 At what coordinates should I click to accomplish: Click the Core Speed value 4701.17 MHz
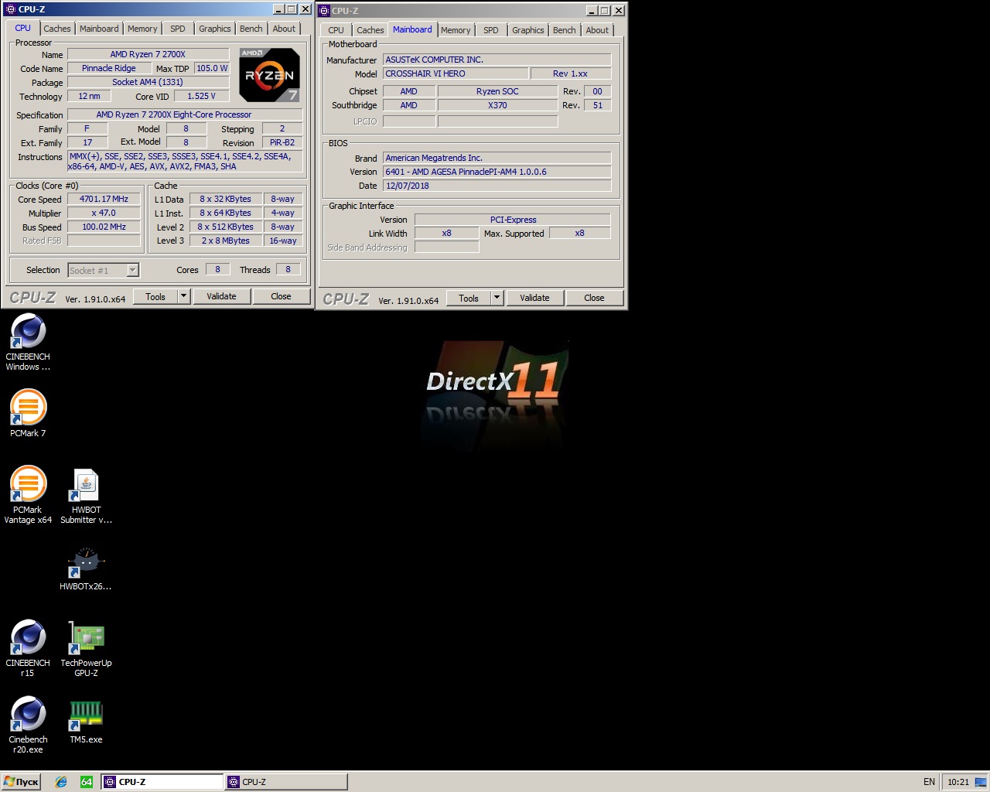pos(104,199)
